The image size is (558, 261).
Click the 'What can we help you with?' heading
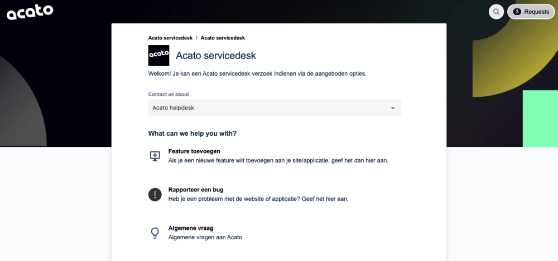pos(192,134)
